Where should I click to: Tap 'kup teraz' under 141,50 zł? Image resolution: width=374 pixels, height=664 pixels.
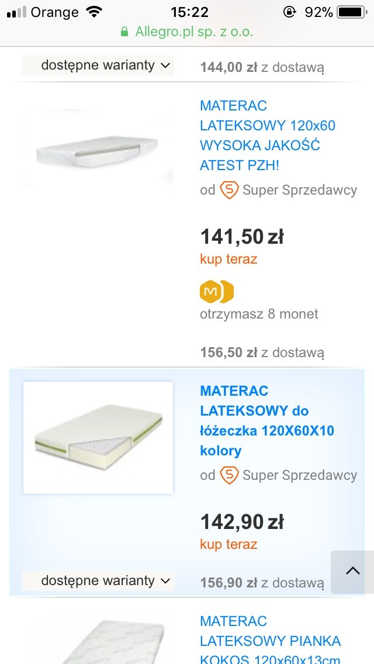tap(228, 259)
